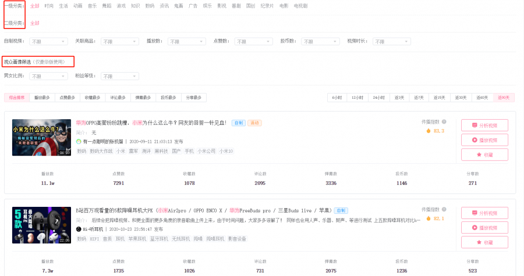Sort by 综合排序
This screenshot has height=276, width=524.
(17, 98)
